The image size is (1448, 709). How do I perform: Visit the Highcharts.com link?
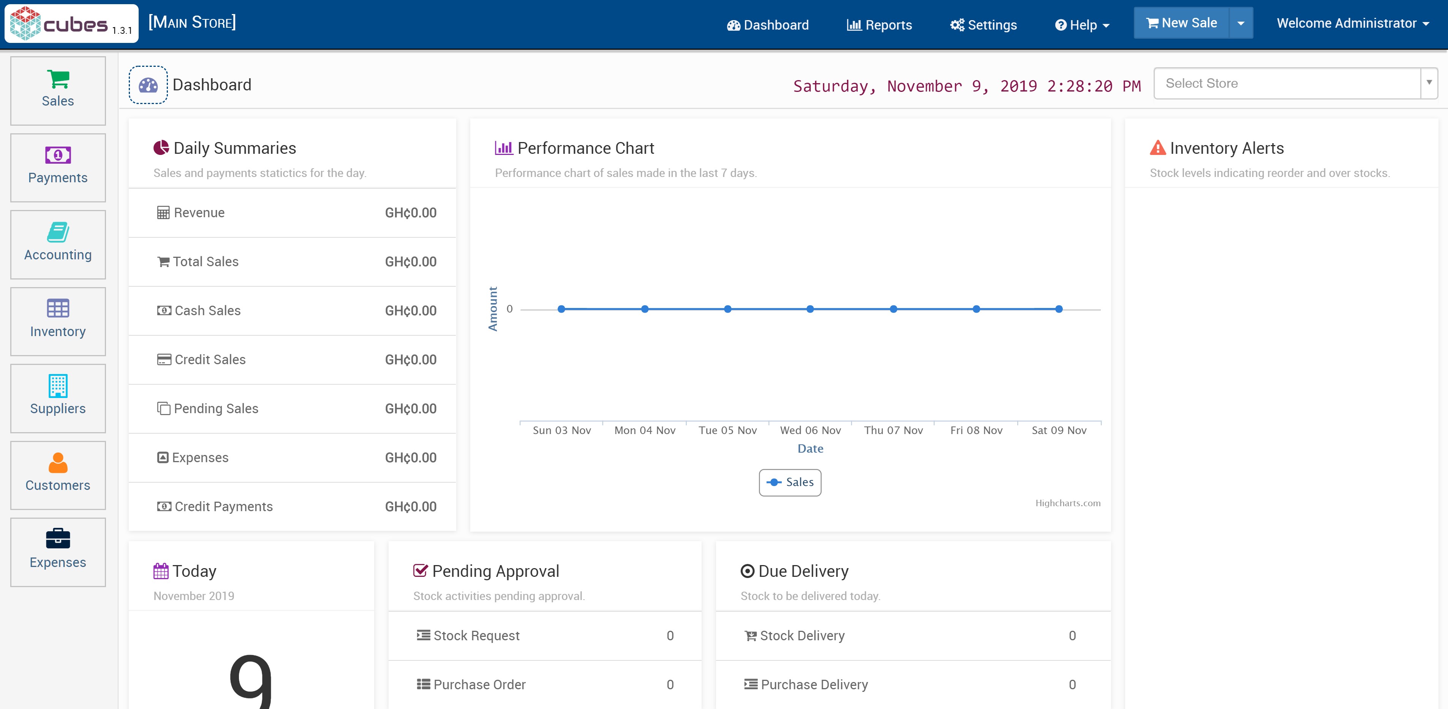point(1069,503)
